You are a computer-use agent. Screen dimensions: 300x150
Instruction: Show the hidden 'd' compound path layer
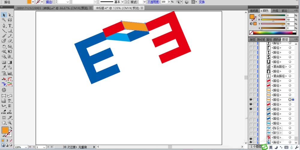coord(250,66)
